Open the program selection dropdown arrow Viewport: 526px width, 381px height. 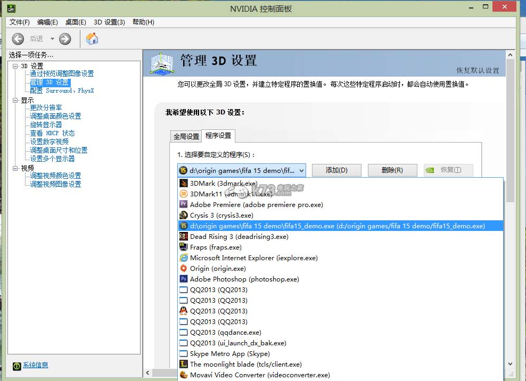[x=301, y=170]
